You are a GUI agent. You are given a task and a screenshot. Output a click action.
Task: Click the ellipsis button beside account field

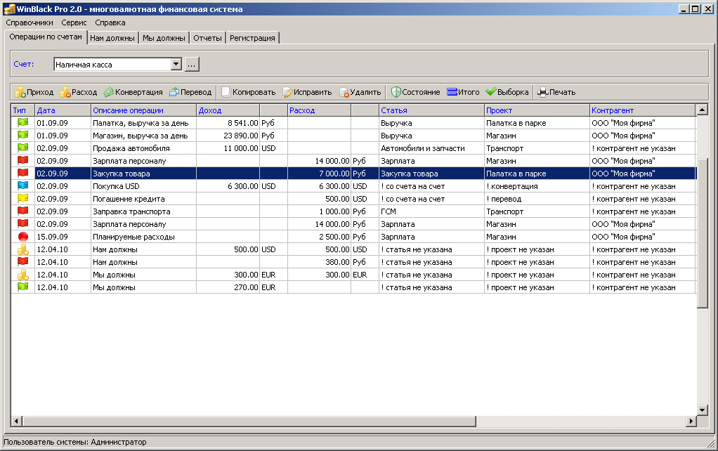192,65
